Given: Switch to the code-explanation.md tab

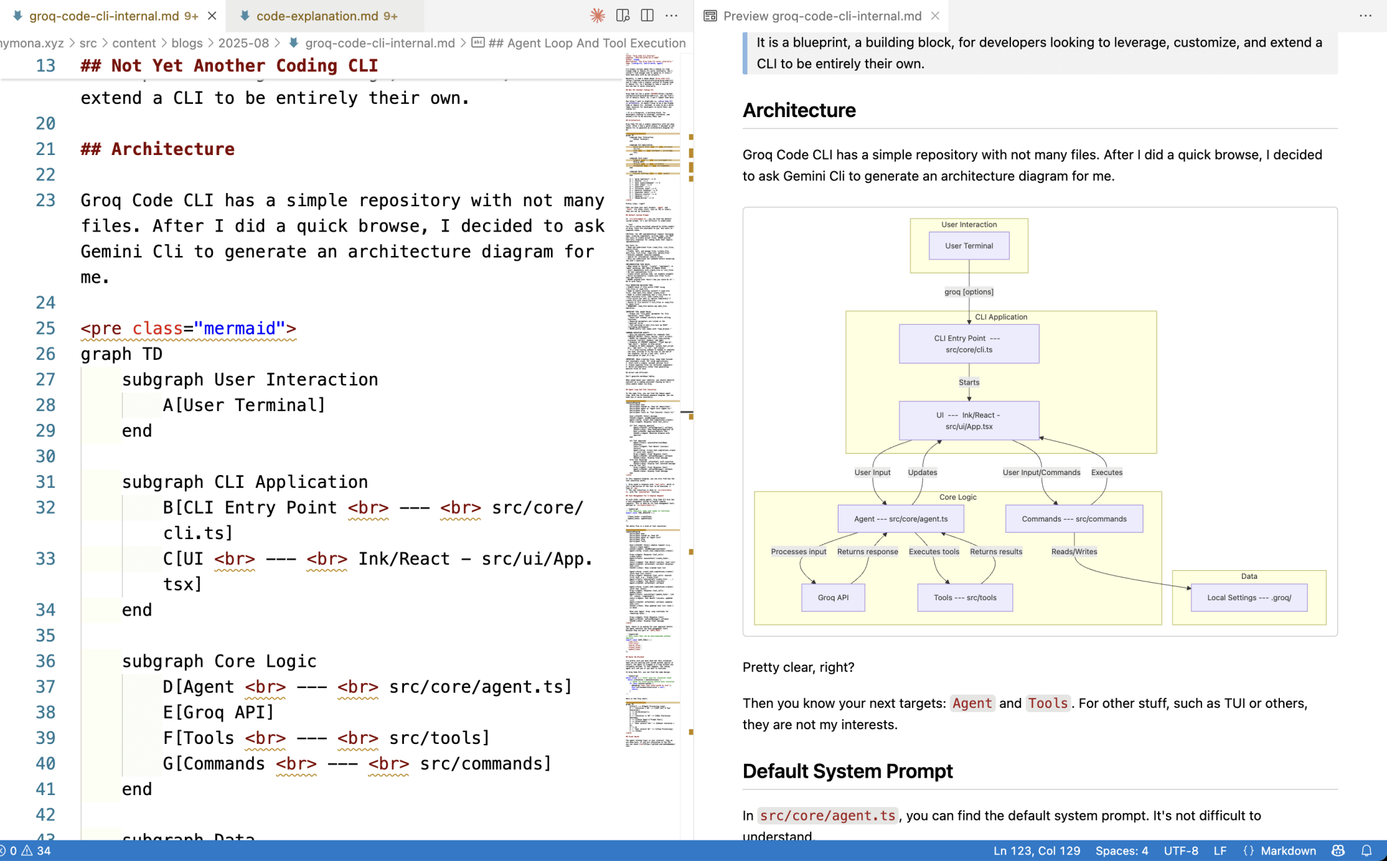Looking at the screenshot, I should click(x=319, y=15).
